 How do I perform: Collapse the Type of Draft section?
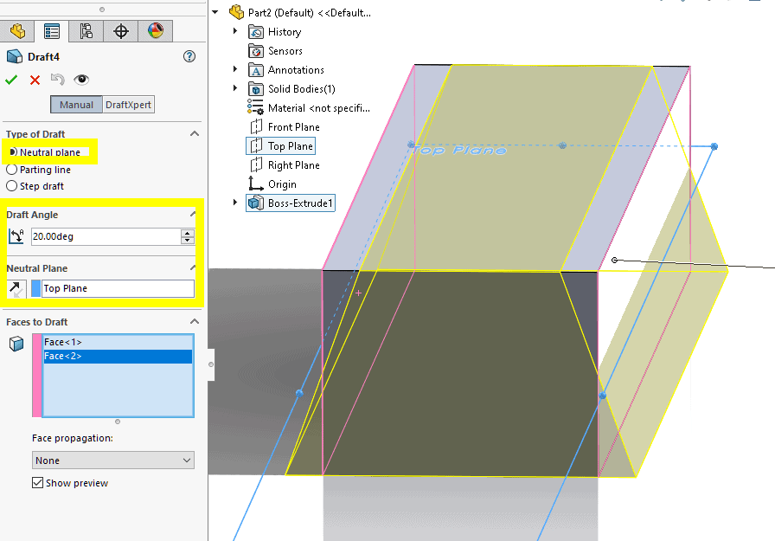[x=195, y=133]
